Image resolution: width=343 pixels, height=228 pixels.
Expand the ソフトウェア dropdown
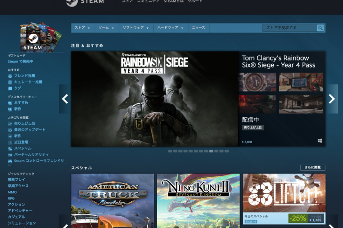pyautogui.click(x=136, y=28)
